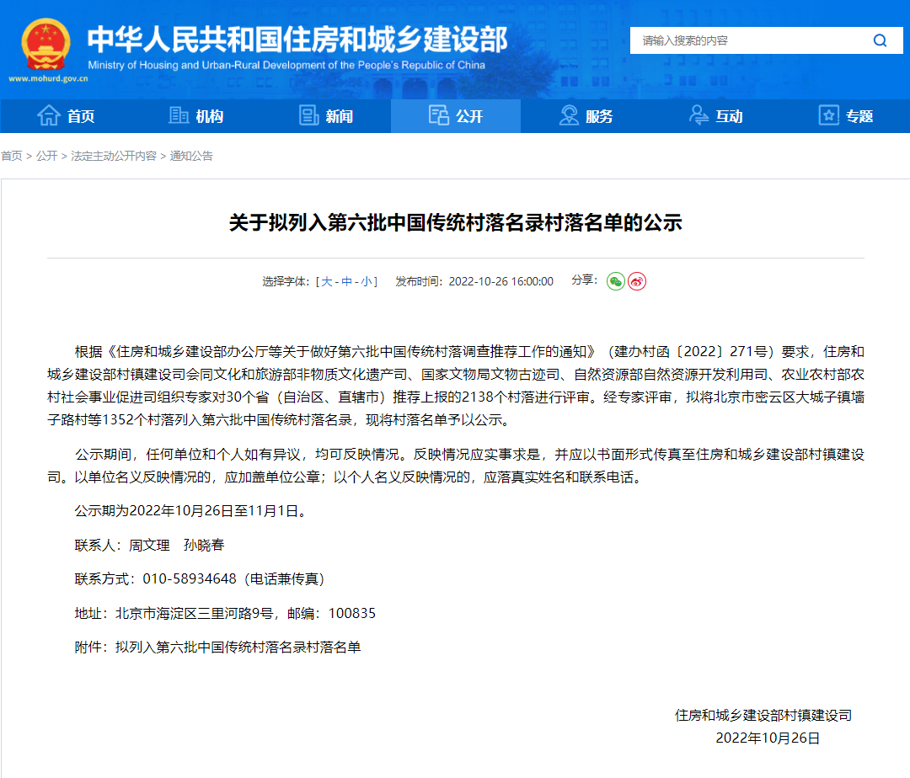This screenshot has width=910, height=778.
Task: Click the article headline 关于拟列入第六批…公示
Action: click(x=456, y=222)
